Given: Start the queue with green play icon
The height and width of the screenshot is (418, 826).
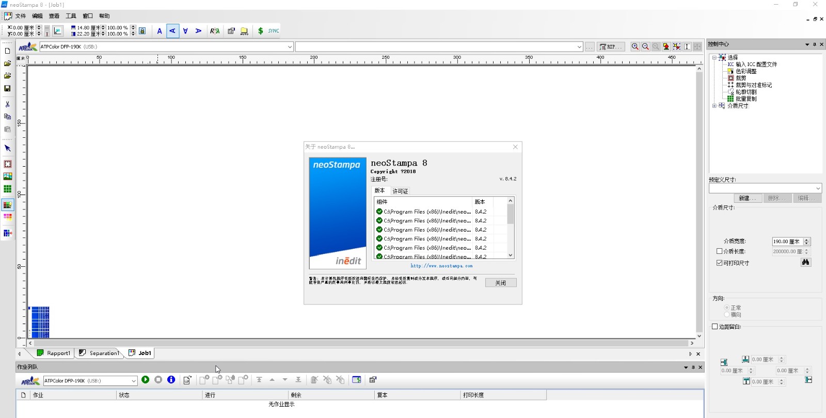Looking at the screenshot, I should [146, 380].
